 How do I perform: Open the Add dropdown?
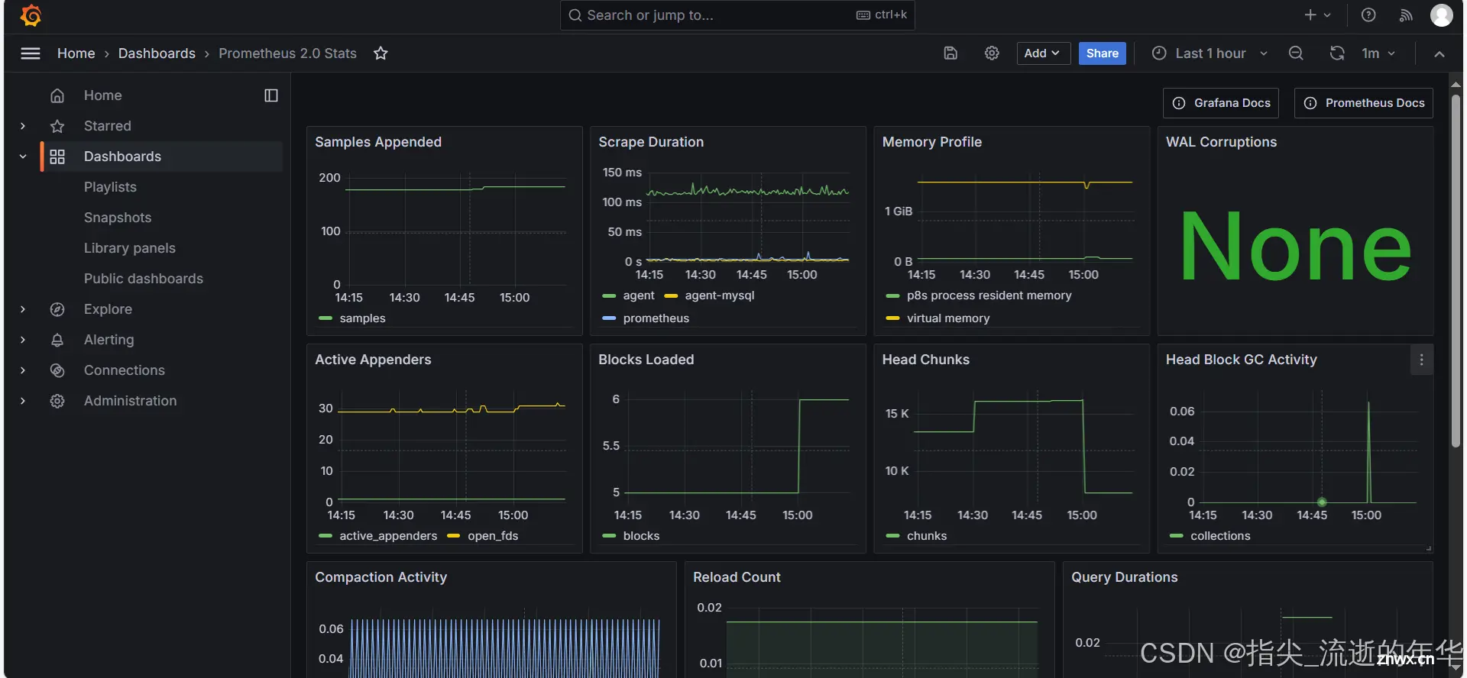[1043, 53]
